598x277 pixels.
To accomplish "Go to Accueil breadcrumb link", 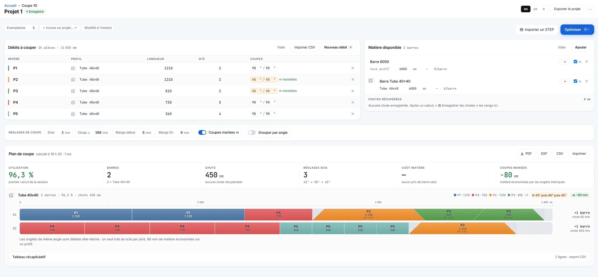I will pyautogui.click(x=10, y=6).
